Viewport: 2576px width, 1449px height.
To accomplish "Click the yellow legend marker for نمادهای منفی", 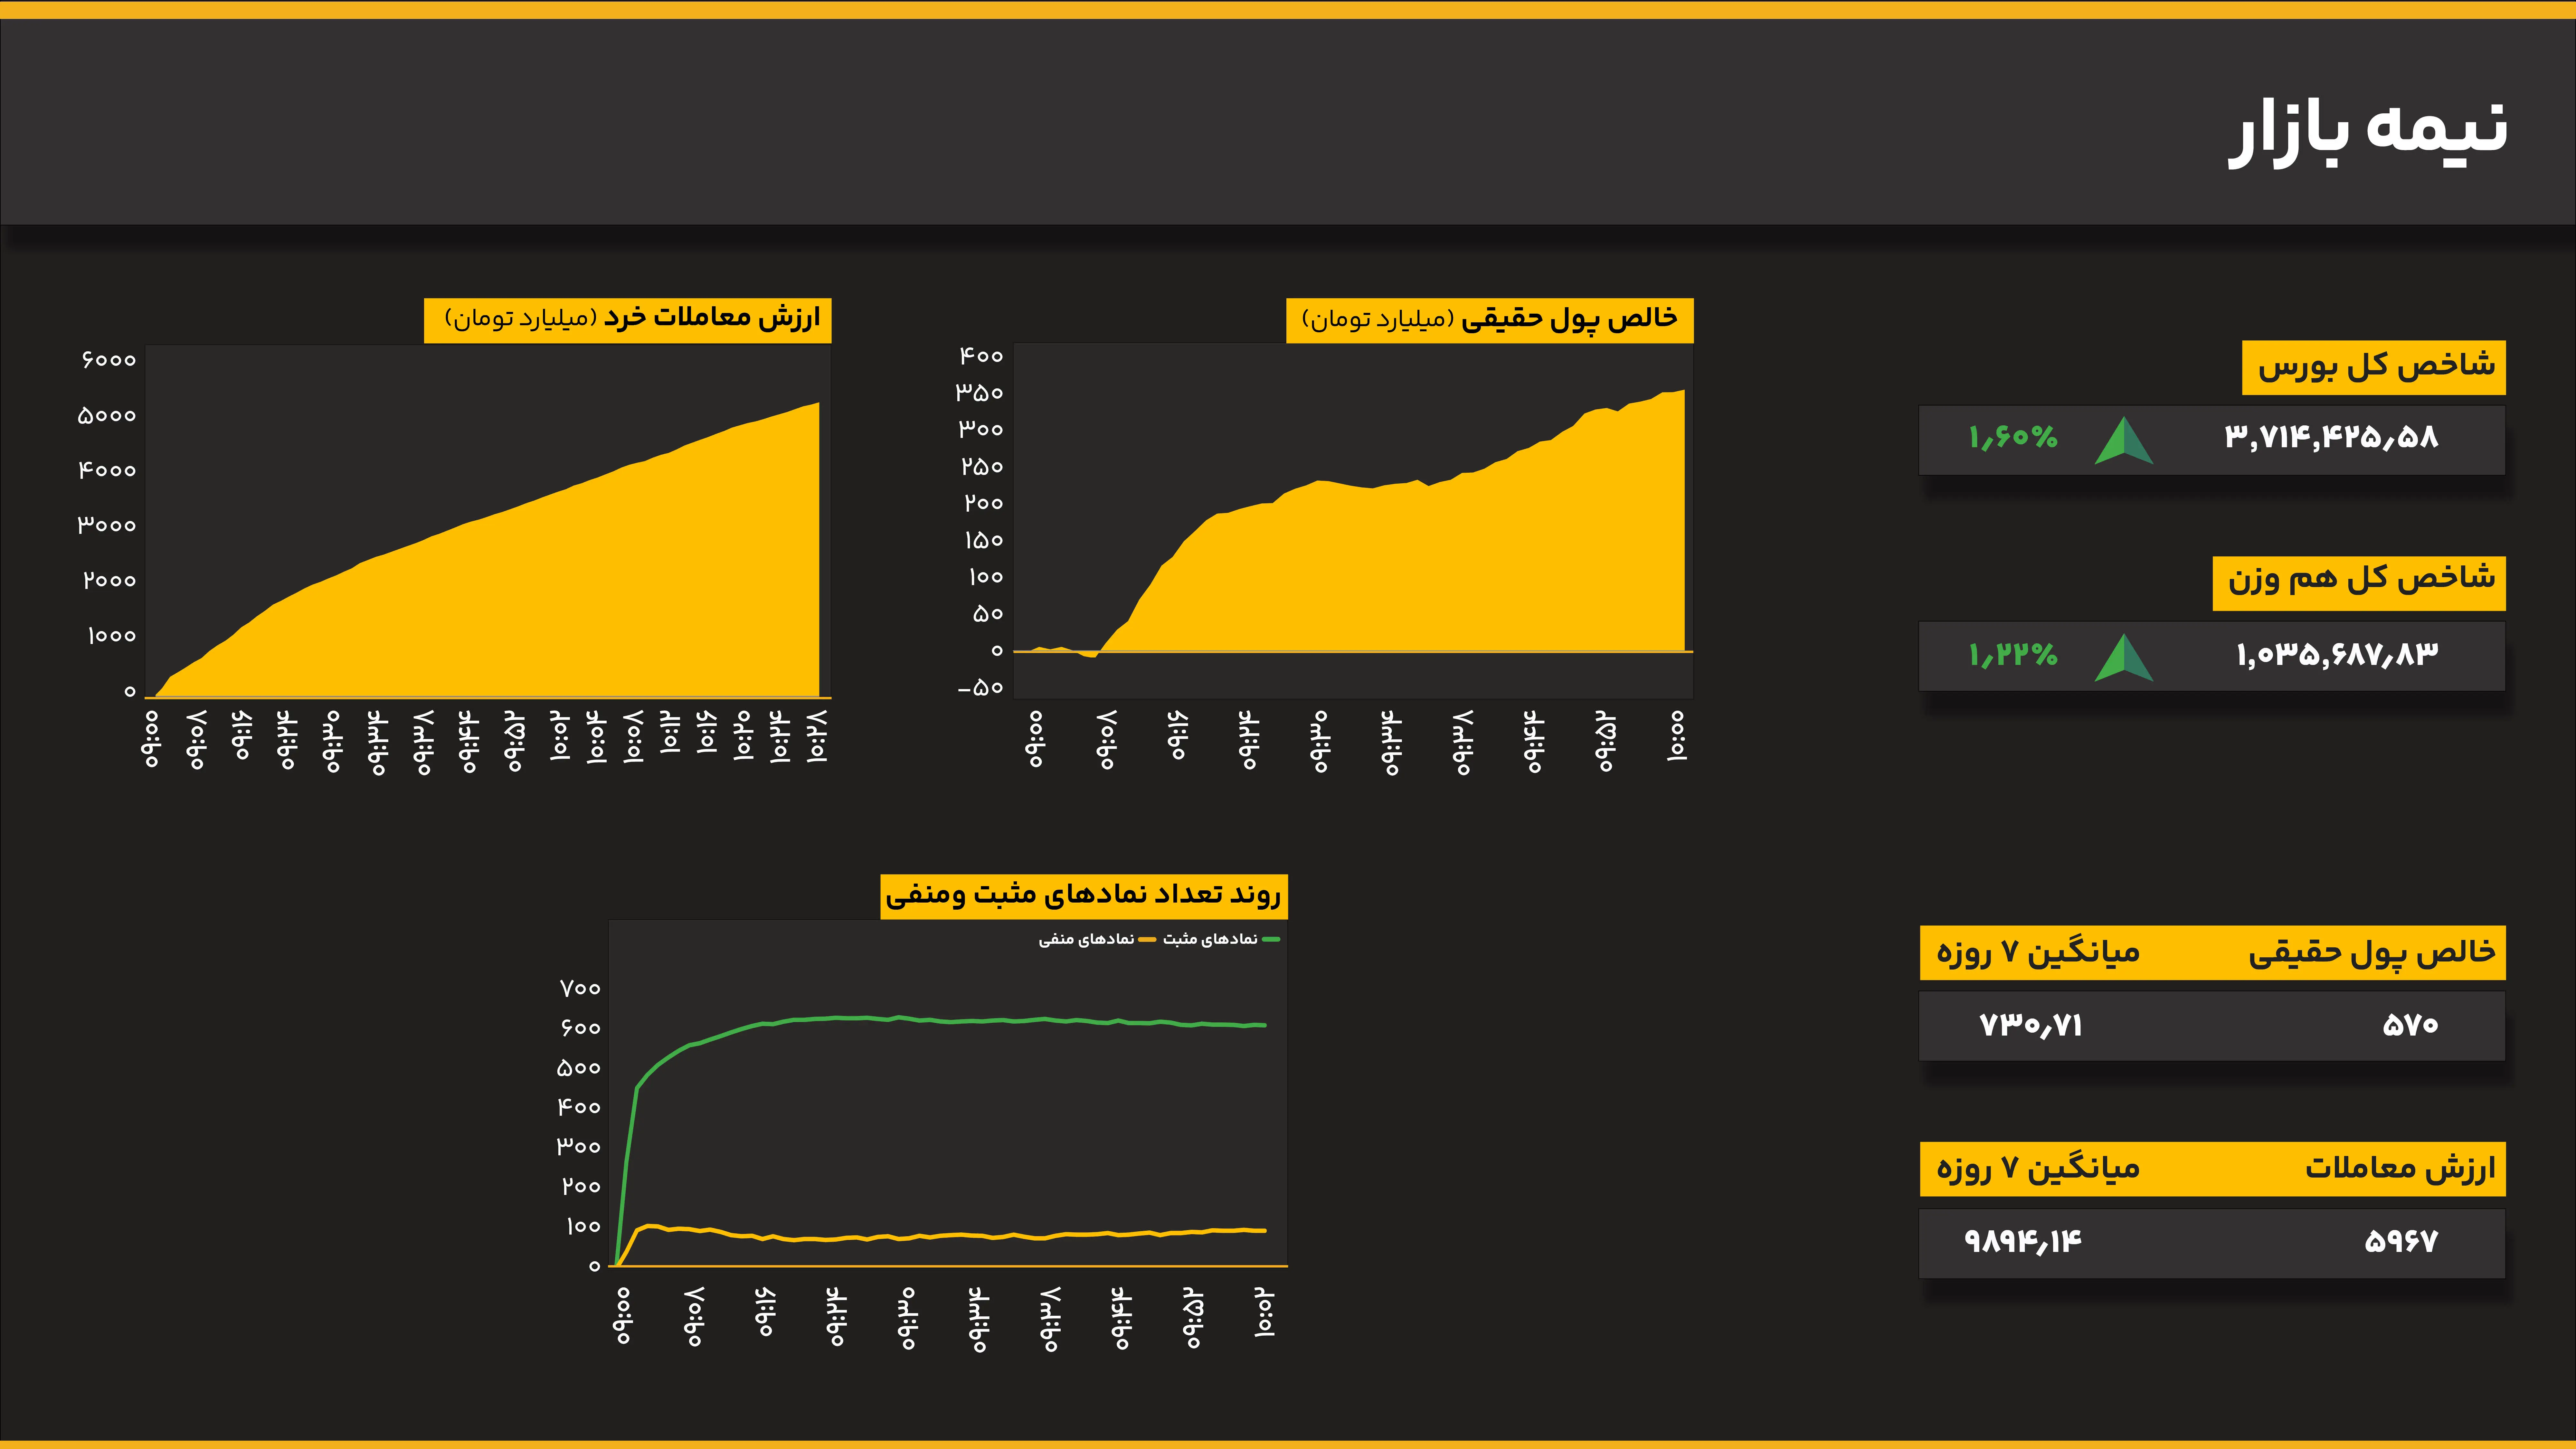I will 1147,939.
